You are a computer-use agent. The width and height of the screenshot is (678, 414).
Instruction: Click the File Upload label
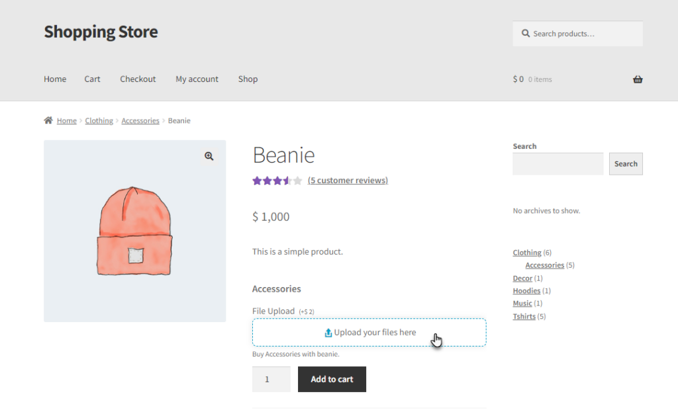coord(273,311)
